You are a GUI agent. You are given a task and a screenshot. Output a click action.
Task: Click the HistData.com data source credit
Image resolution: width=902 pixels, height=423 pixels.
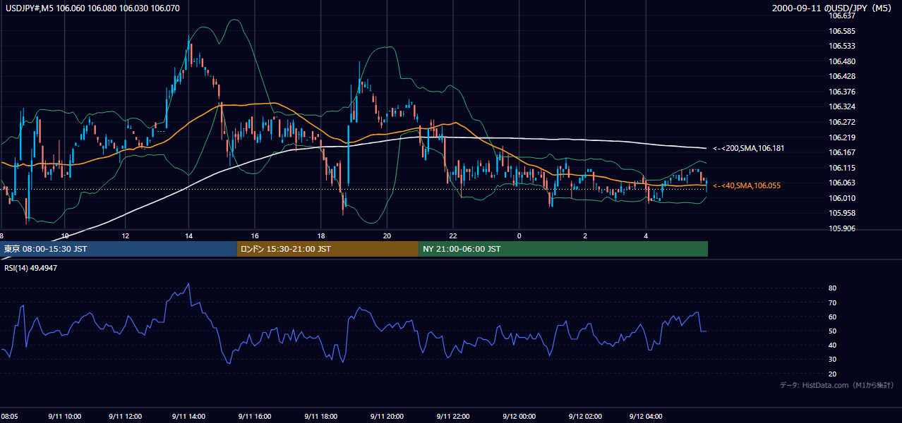tap(837, 385)
